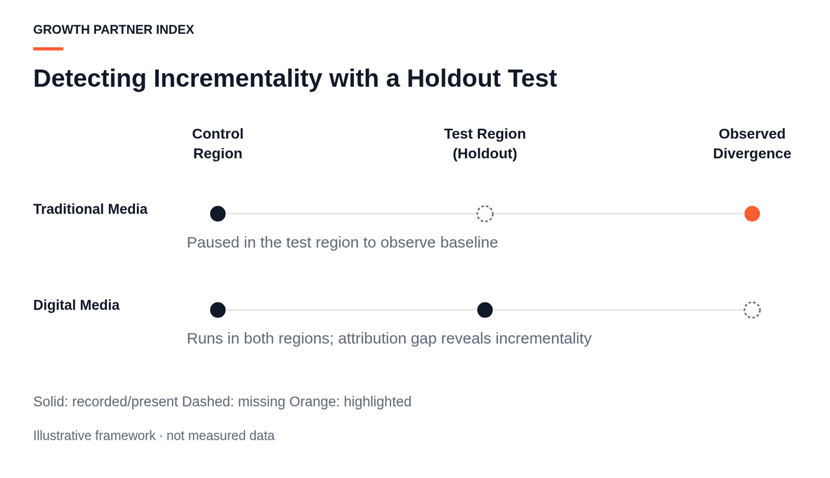This screenshot has width=830, height=478.
Task: Click the Solid/Dashed/Orange legend text
Action: tap(222, 401)
